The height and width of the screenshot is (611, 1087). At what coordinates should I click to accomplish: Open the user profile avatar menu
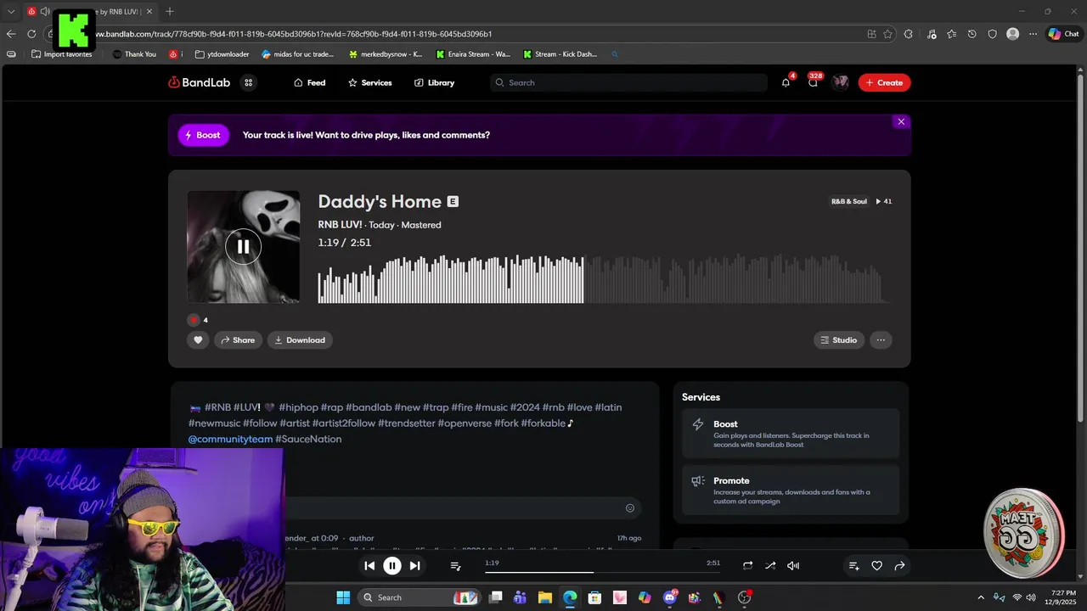841,82
